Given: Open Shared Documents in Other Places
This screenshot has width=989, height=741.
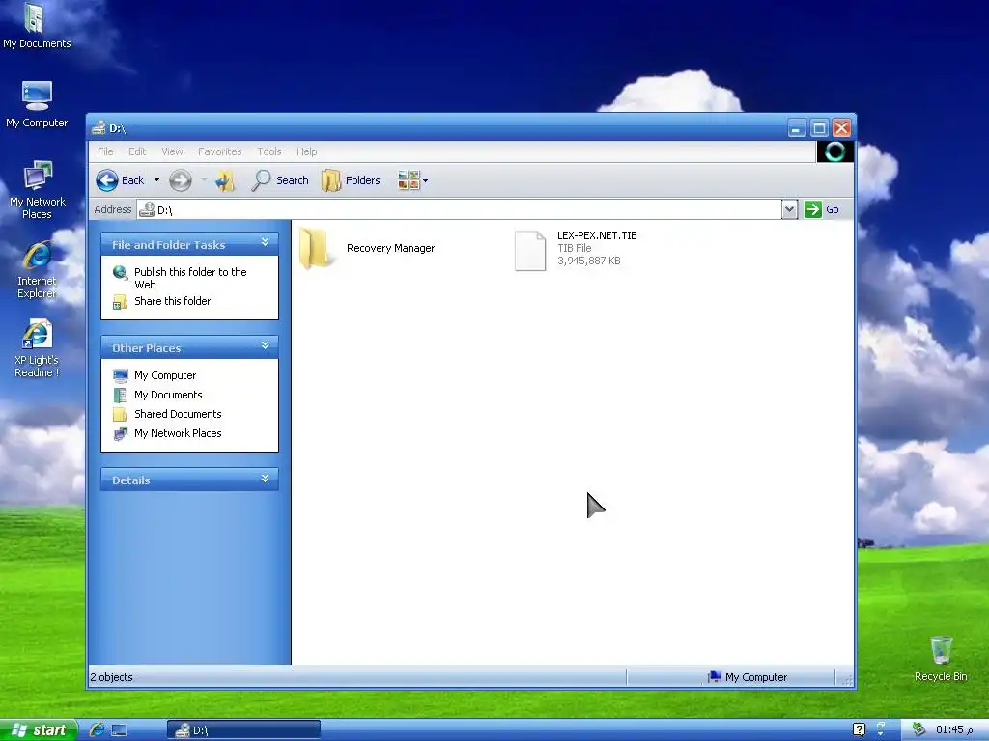Looking at the screenshot, I should tap(178, 414).
